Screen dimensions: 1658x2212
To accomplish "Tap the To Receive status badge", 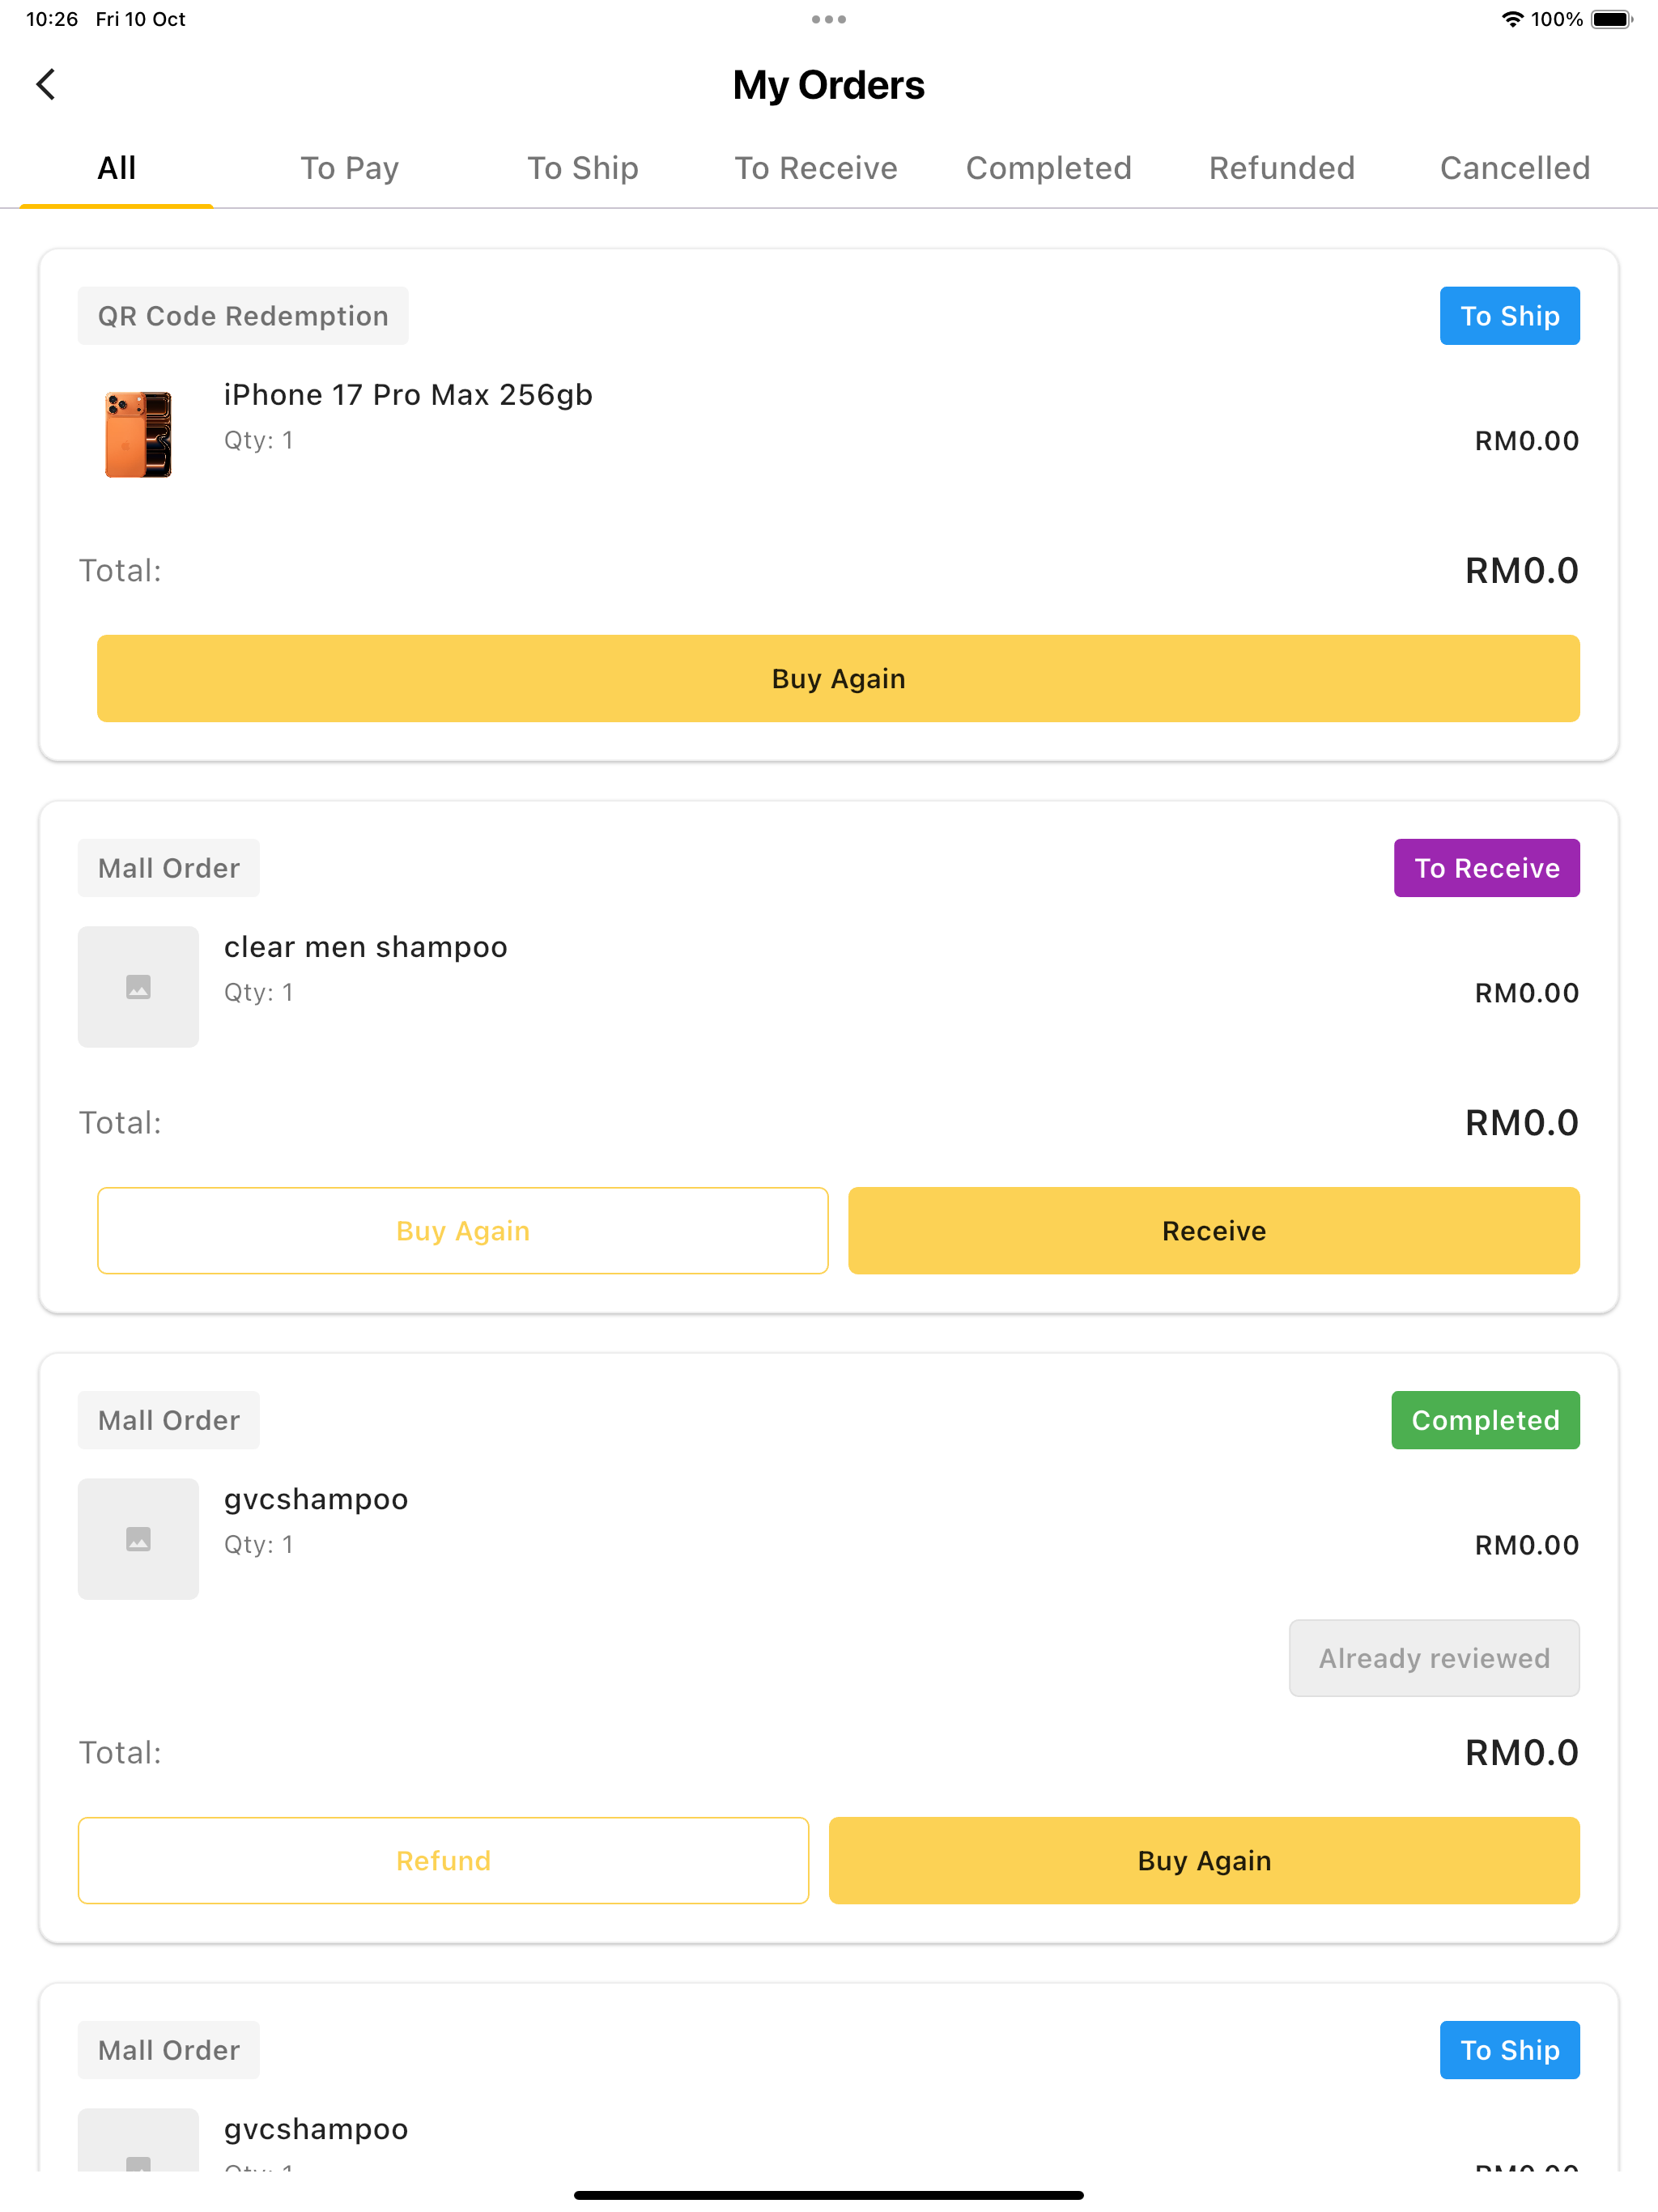I will coord(1487,868).
